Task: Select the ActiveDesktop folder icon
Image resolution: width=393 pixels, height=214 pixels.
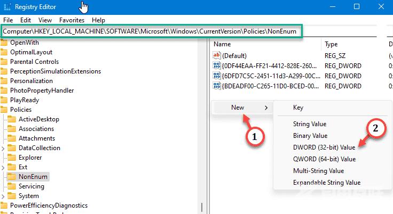Action: point(12,119)
